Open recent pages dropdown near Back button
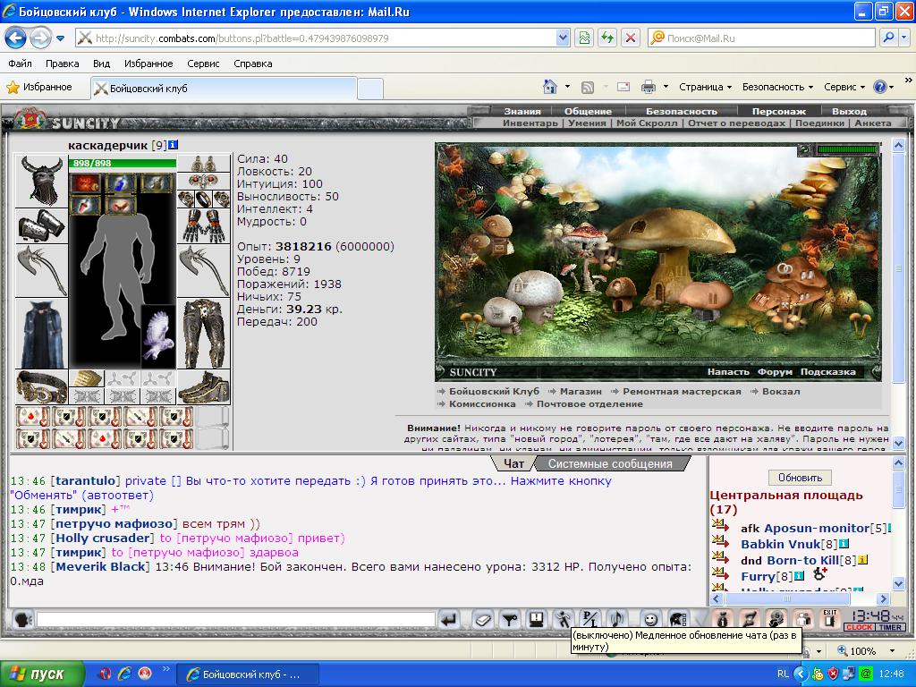The width and height of the screenshot is (916, 687). pos(60,38)
